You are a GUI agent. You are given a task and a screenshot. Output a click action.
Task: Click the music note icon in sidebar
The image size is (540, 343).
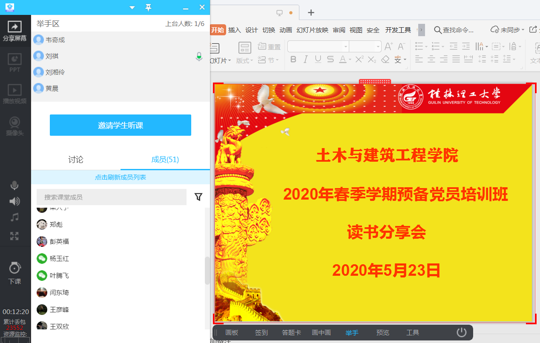click(x=15, y=217)
